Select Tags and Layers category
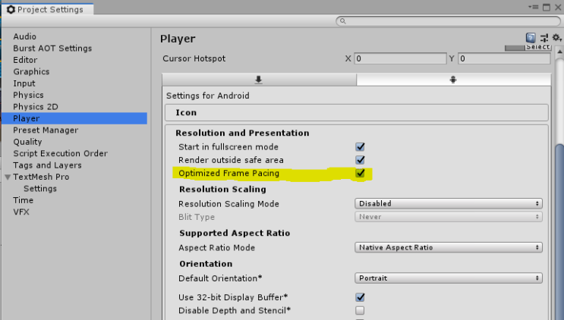Image resolution: width=564 pixels, height=320 pixels. coord(47,165)
